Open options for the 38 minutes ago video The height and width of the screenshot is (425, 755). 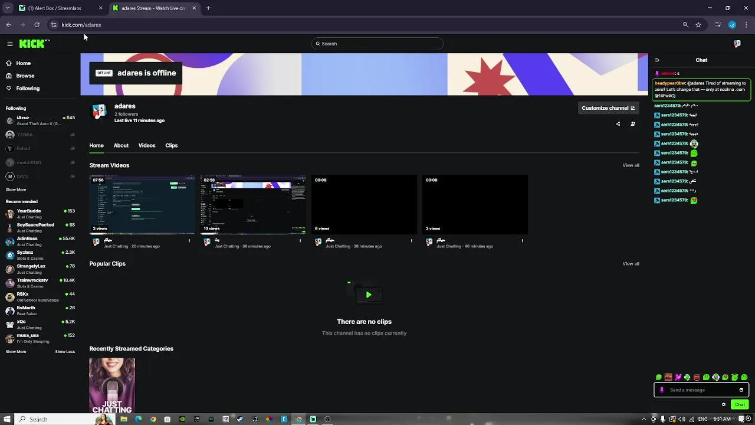tap(412, 240)
